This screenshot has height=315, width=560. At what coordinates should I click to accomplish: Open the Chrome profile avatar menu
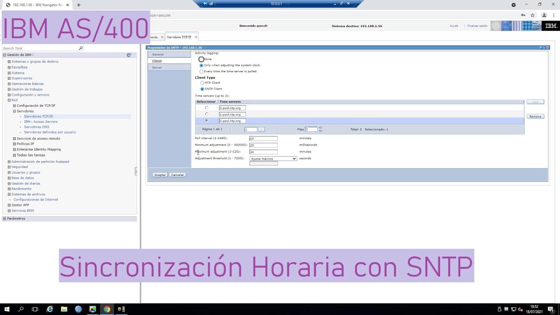click(544, 15)
